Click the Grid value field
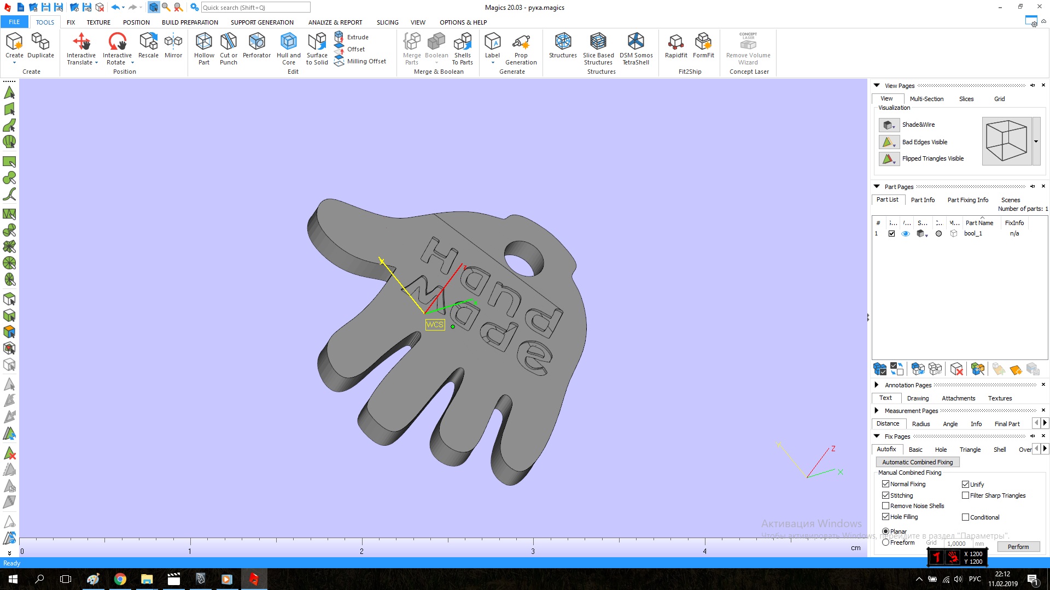 pyautogui.click(x=958, y=544)
